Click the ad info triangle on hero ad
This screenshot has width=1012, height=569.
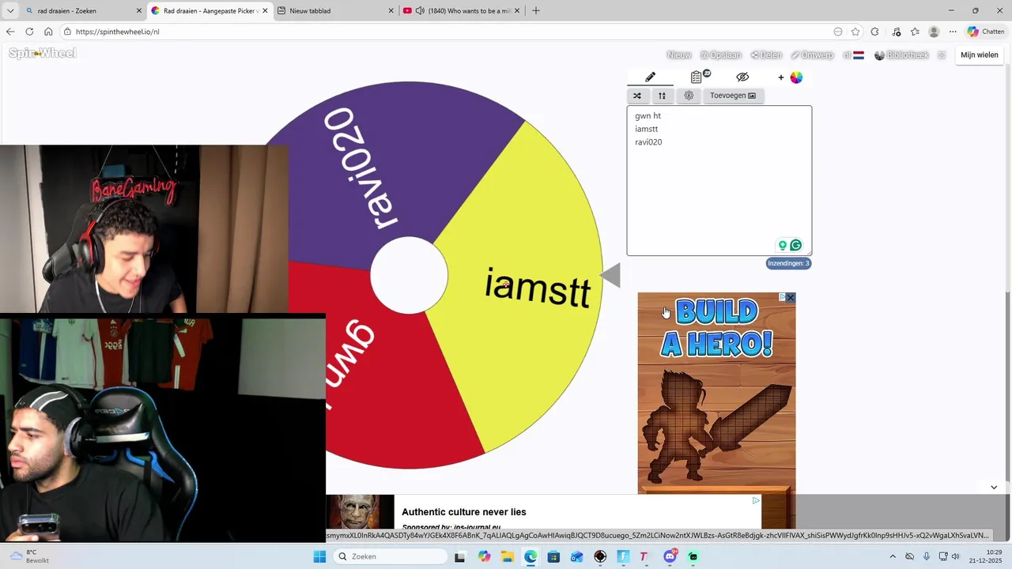pos(782,297)
